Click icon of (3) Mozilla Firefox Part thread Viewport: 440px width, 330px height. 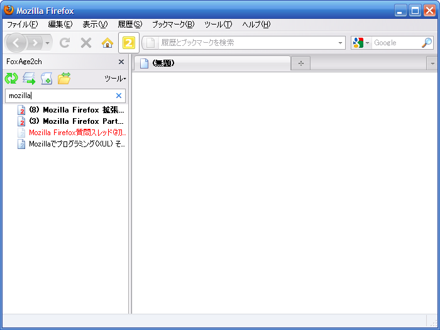pyautogui.click(x=21, y=121)
